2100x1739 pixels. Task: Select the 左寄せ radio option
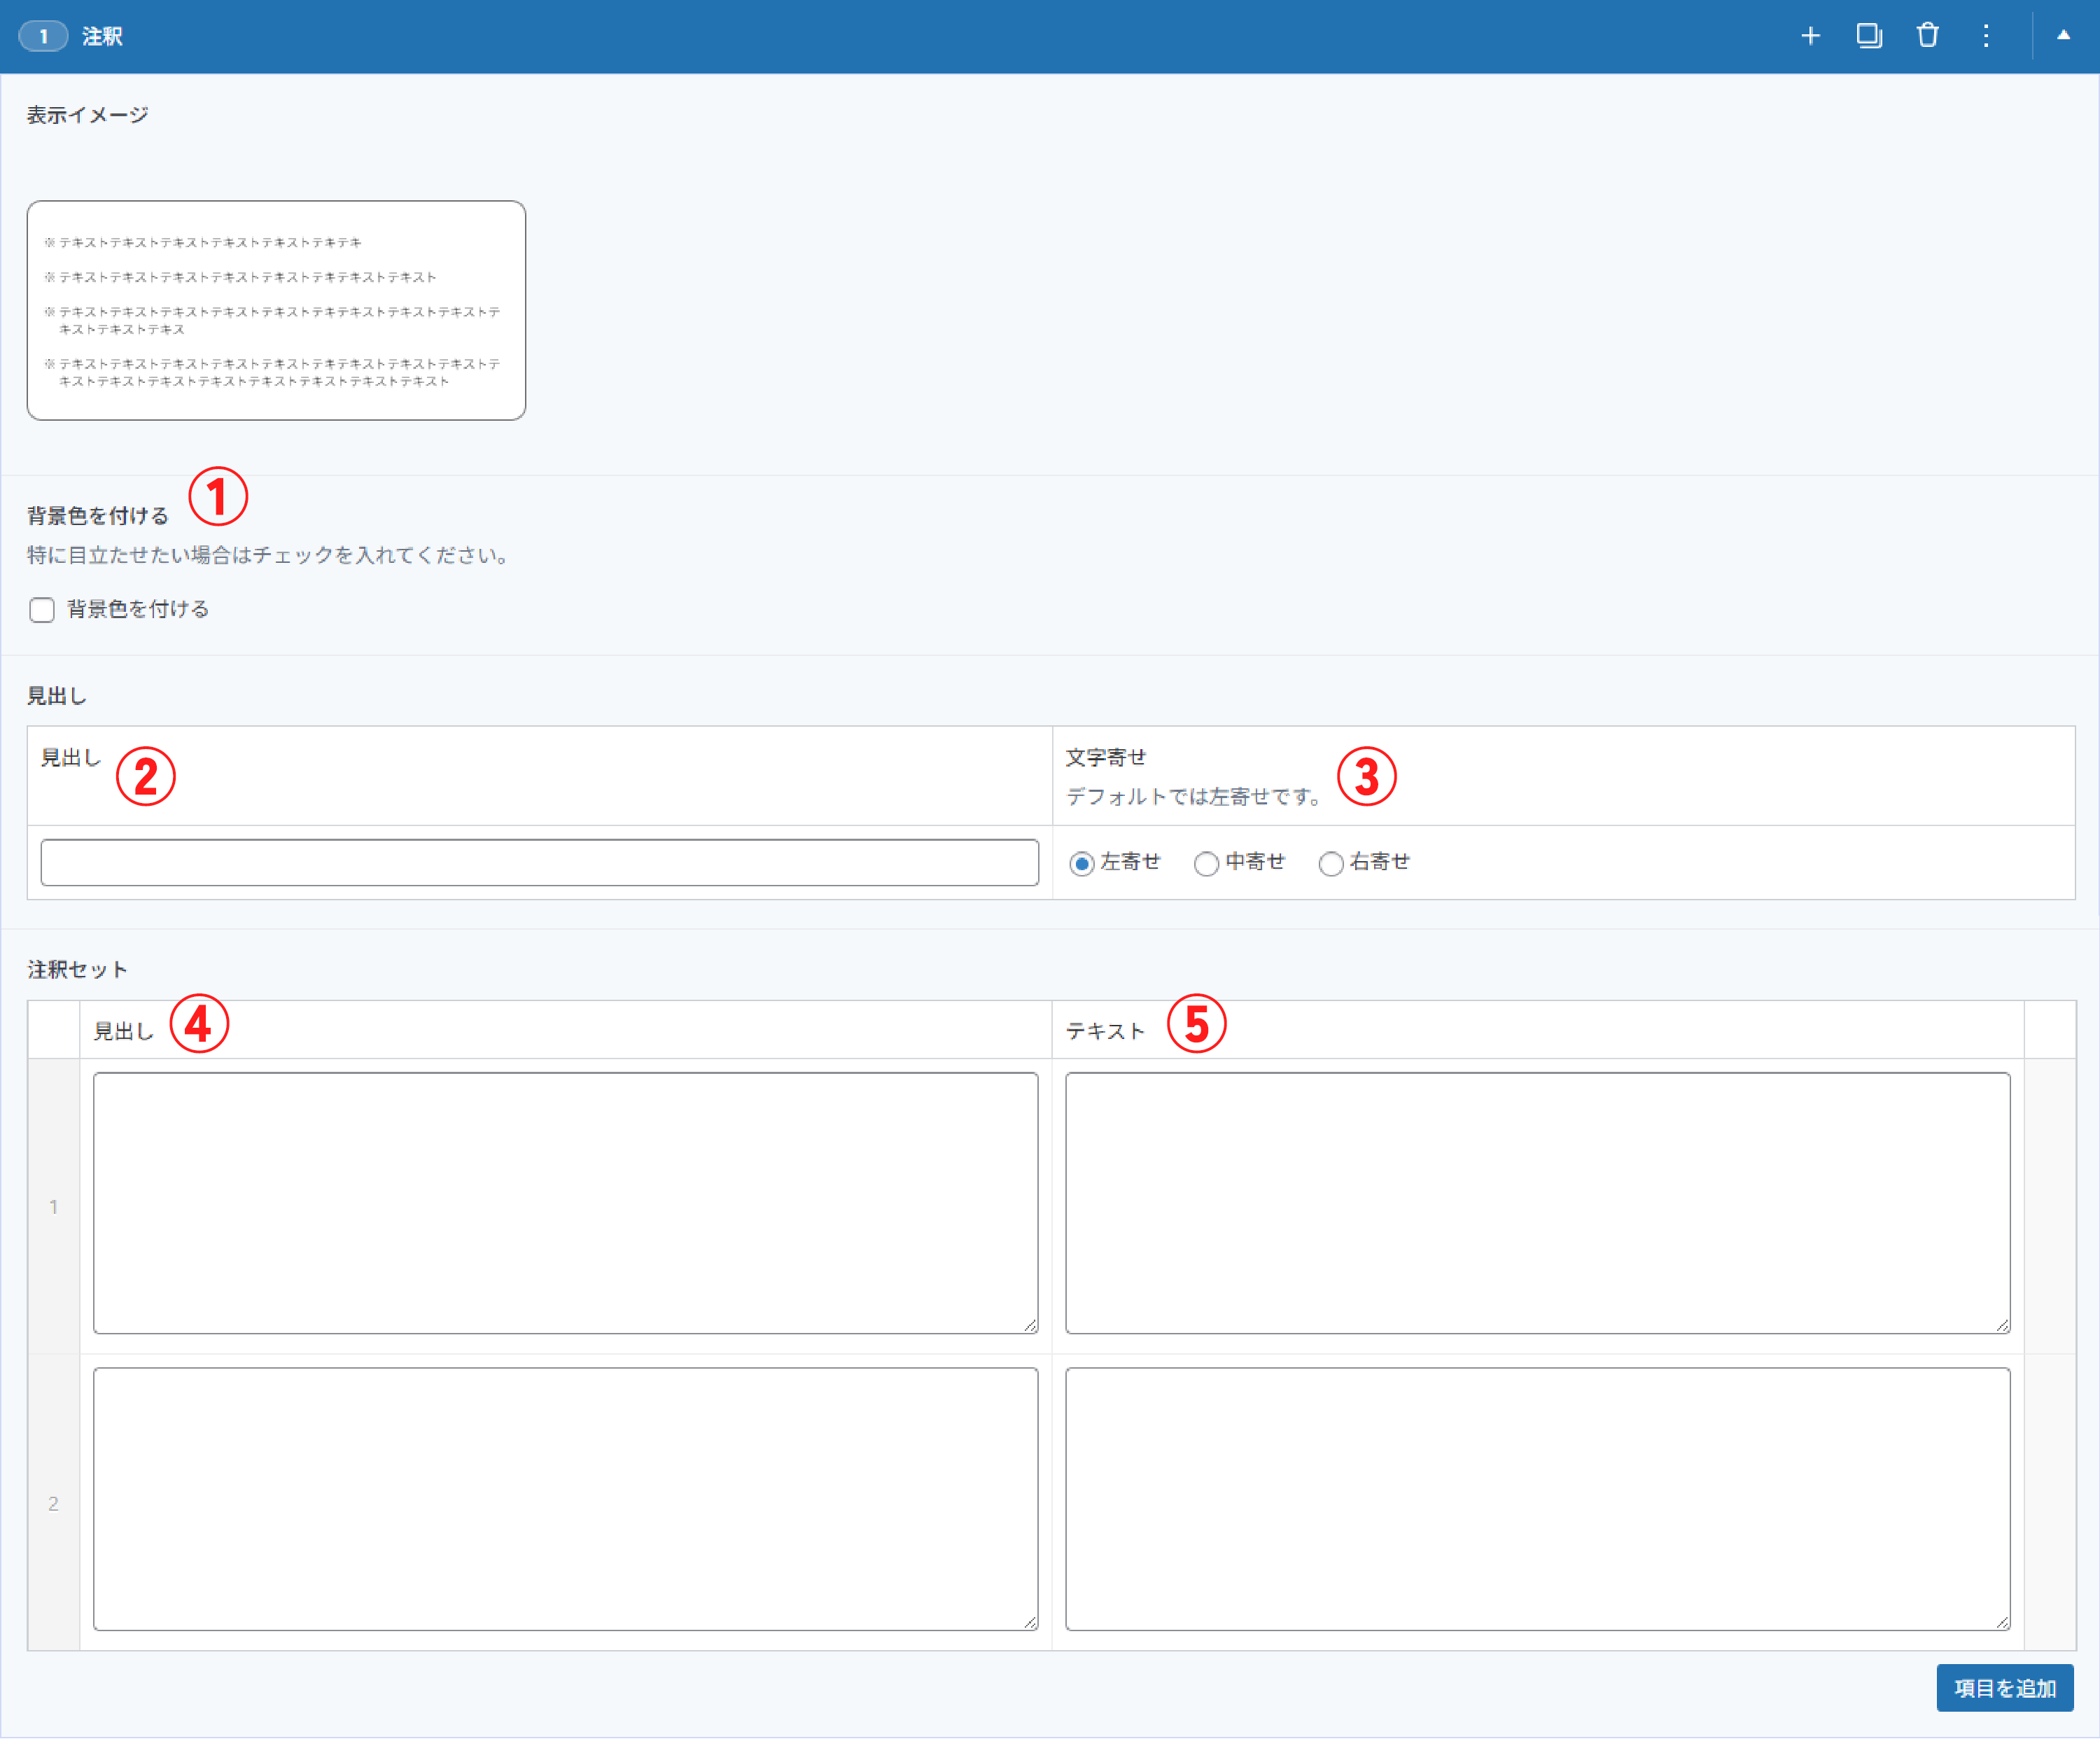[1081, 863]
